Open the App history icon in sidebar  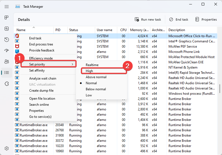tap(7, 40)
